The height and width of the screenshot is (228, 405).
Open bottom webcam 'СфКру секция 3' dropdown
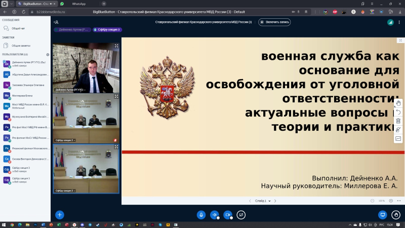pos(65,191)
